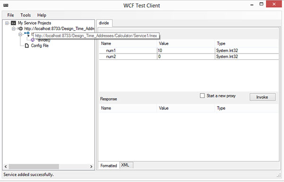Collapse the service contract node
This screenshot has width=284, height=182.
(20, 34)
